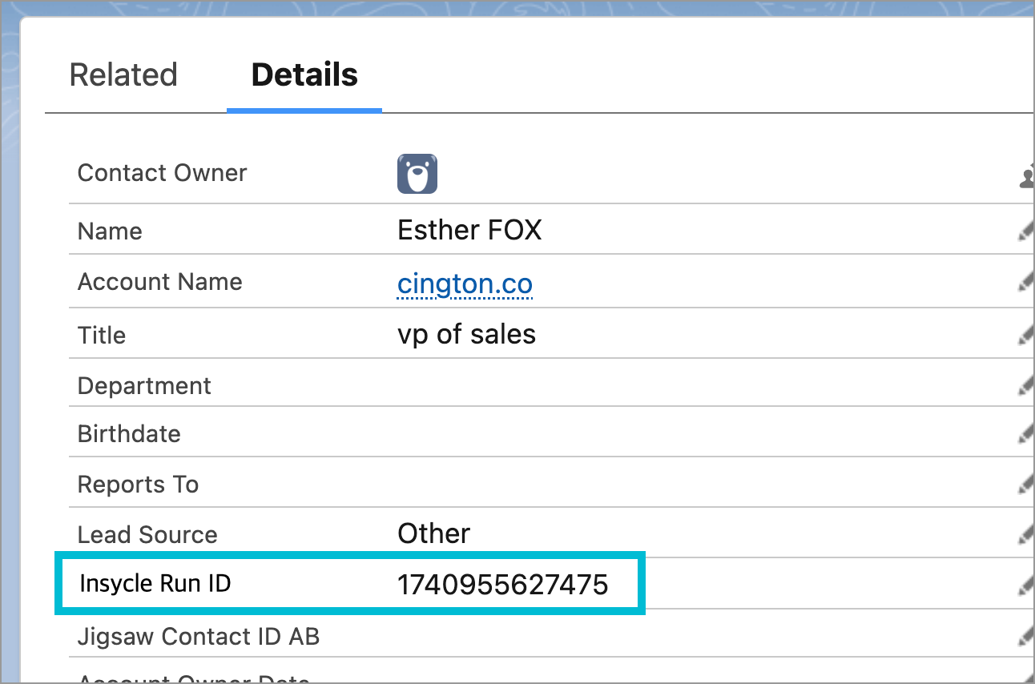Open the cington.co account link
Image resolution: width=1035 pixels, height=684 pixels.
(x=465, y=284)
